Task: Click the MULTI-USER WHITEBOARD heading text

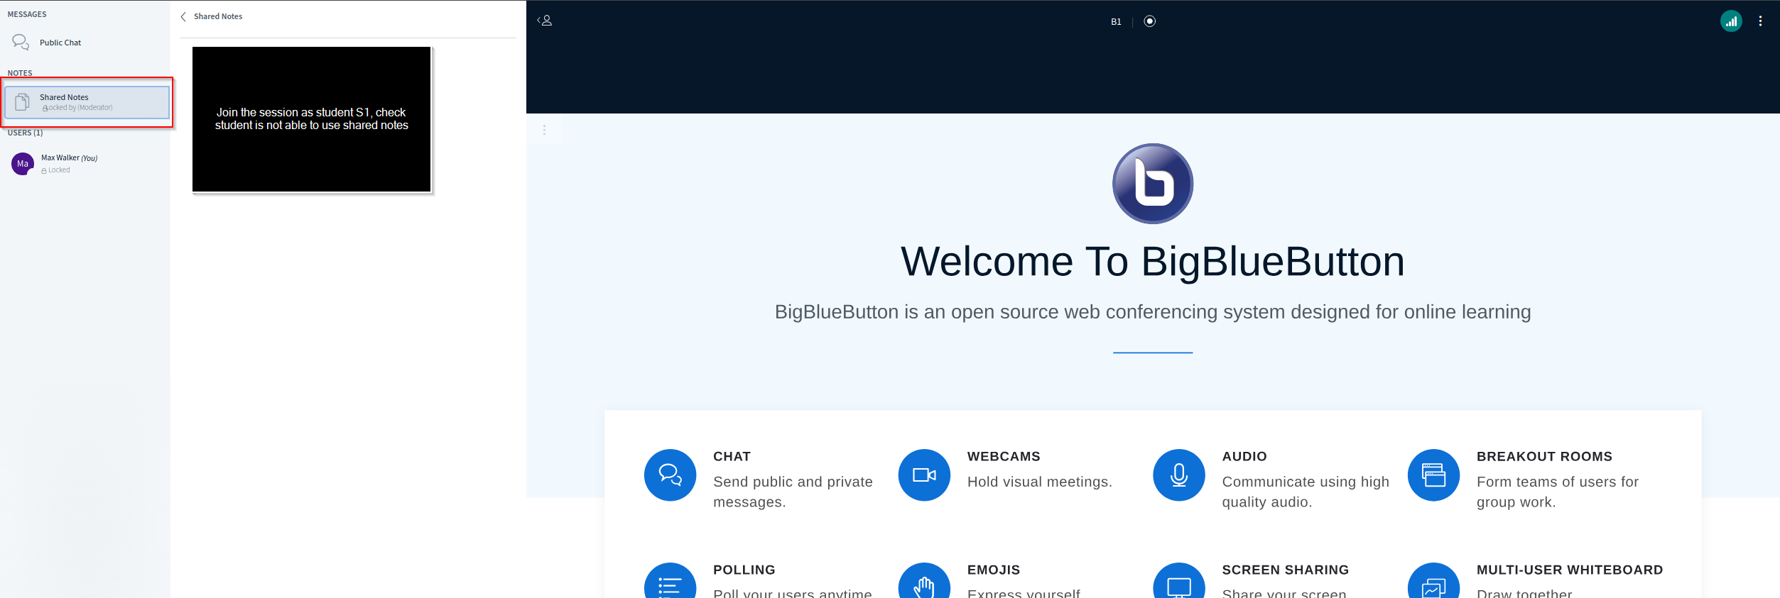Action: point(1570,570)
